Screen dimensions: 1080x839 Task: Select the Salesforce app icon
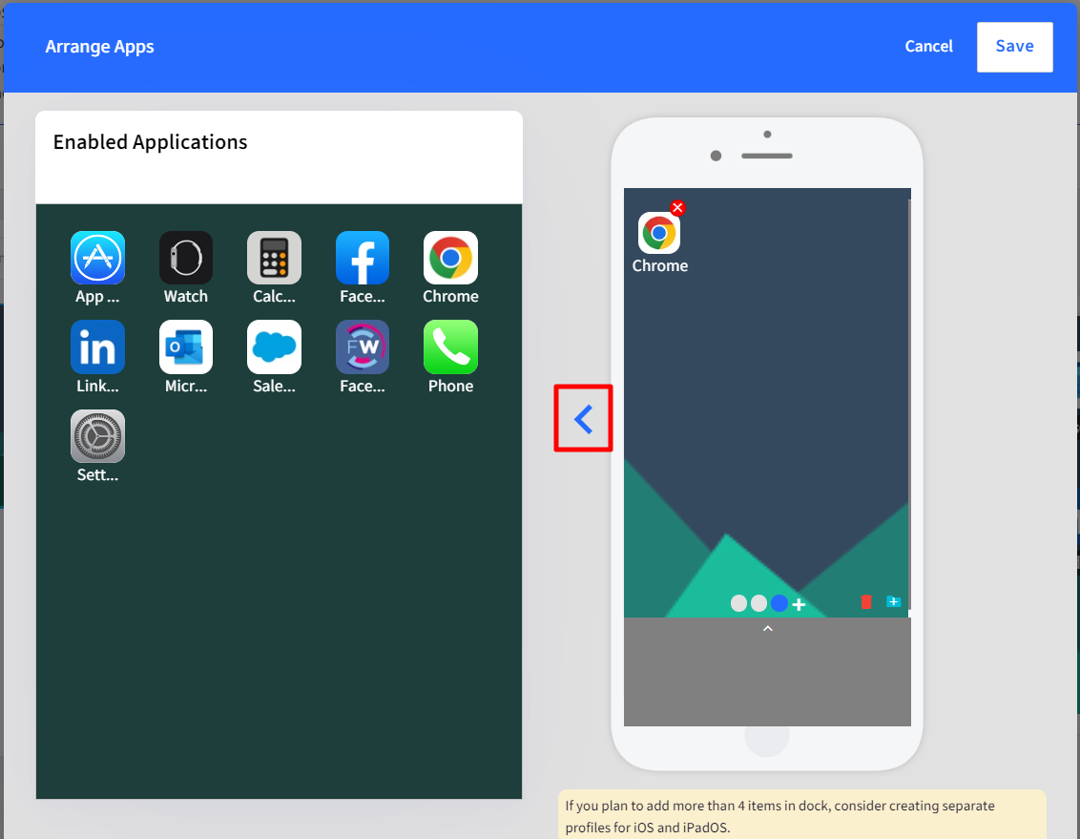274,346
